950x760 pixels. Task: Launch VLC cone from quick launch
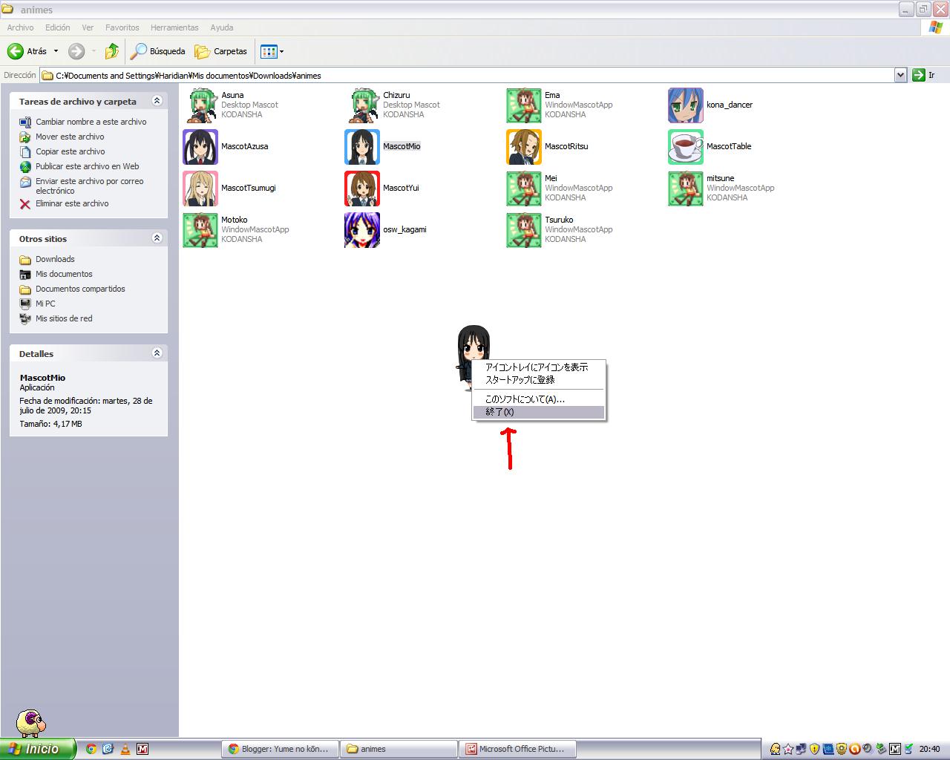coord(125,749)
